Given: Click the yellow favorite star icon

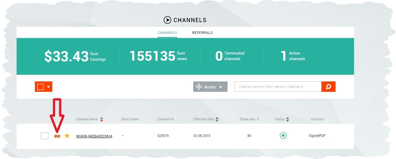Looking at the screenshot, I should click(67, 136).
